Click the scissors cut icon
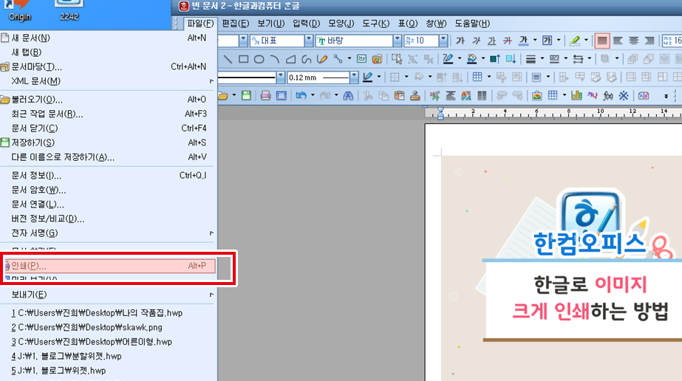682x381 pixels. pos(367,95)
